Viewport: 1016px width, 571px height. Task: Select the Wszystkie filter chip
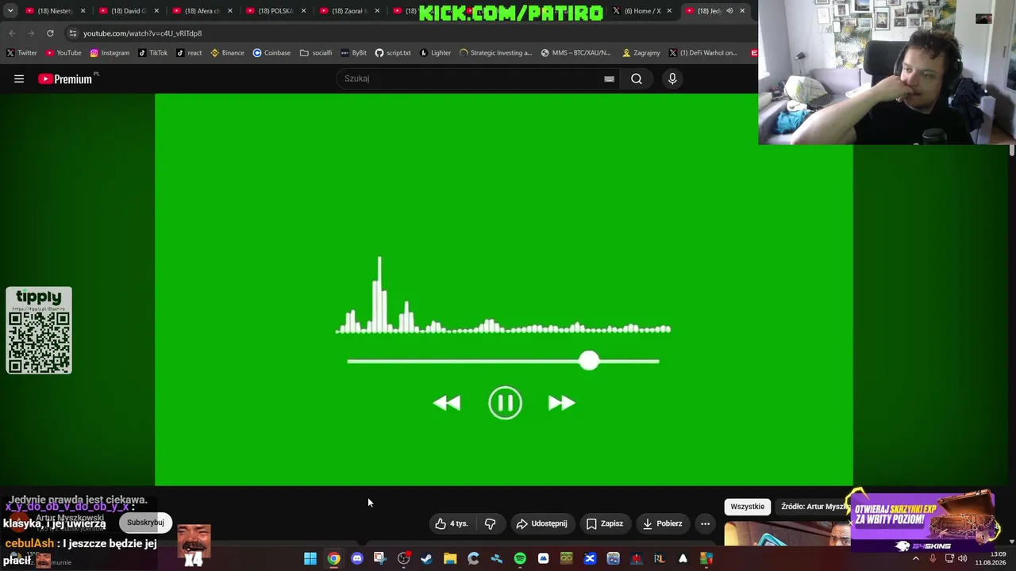pos(747,507)
